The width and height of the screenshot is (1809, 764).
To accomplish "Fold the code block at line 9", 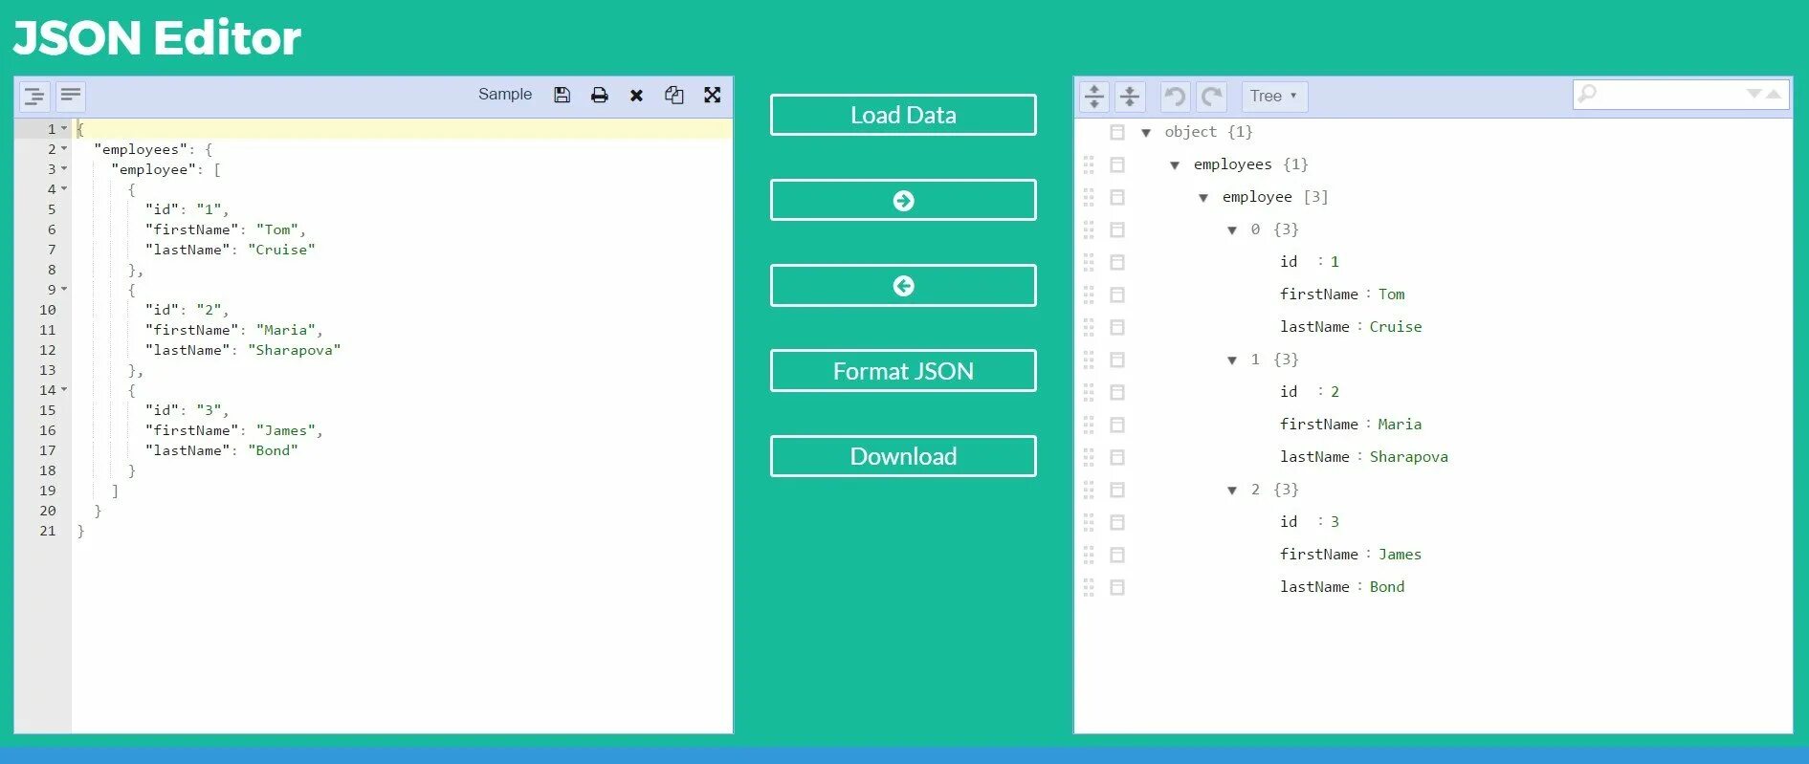I will (64, 290).
